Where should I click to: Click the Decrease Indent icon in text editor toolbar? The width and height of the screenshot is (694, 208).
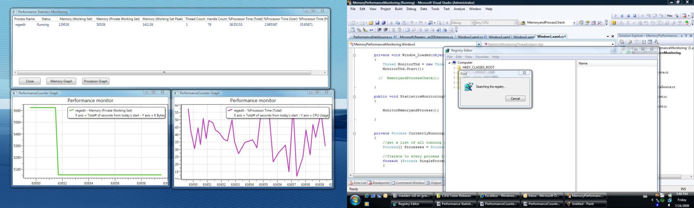click(379, 30)
